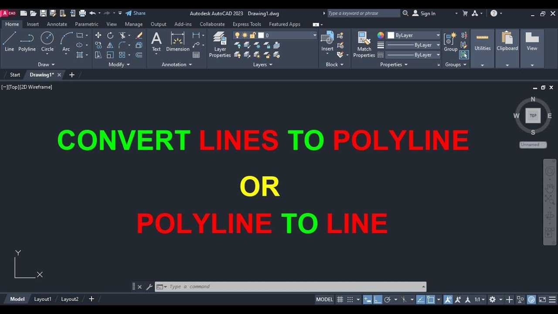Click the Dimension tool

click(178, 42)
